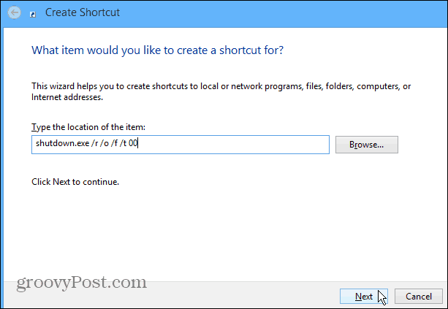Image resolution: width=448 pixels, height=309 pixels.
Task: Click the empty space right of Browse...
Action: point(422,145)
